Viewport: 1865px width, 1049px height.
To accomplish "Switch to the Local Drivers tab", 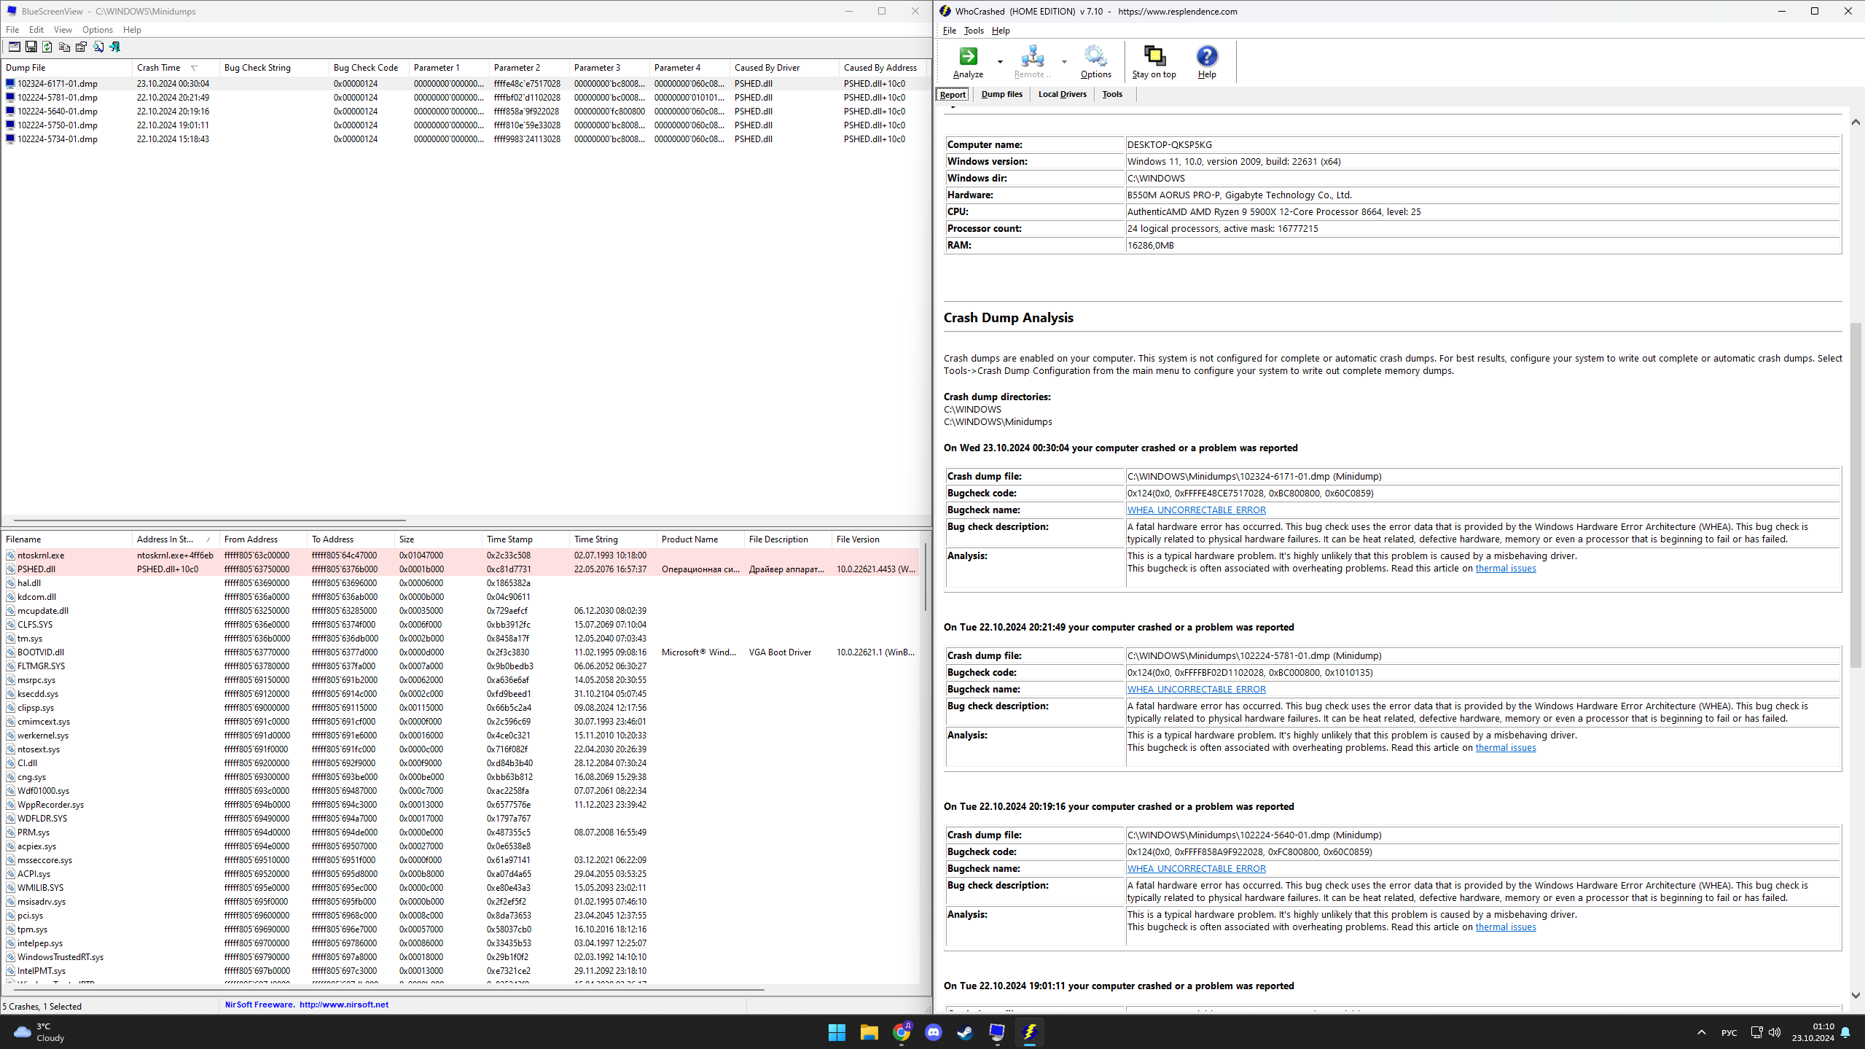I will click(x=1062, y=94).
